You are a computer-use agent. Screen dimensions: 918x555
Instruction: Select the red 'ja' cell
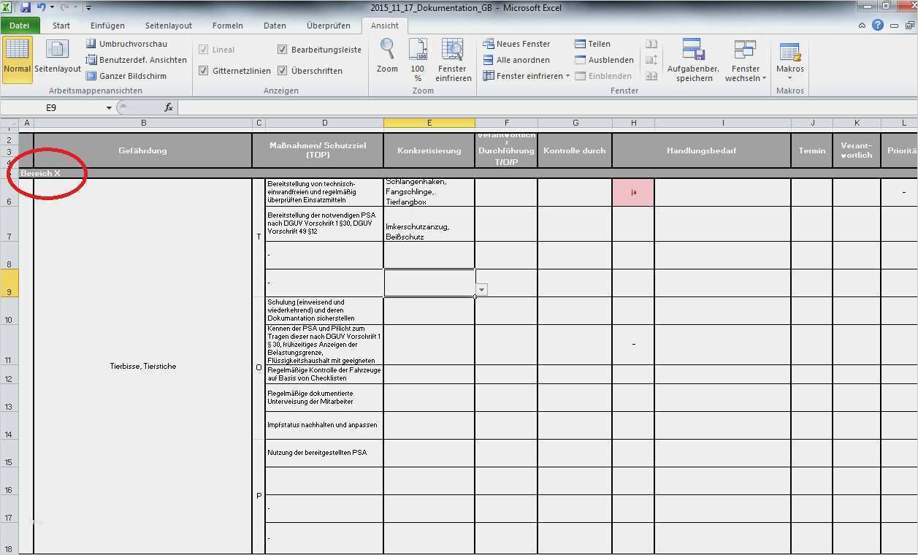[633, 192]
